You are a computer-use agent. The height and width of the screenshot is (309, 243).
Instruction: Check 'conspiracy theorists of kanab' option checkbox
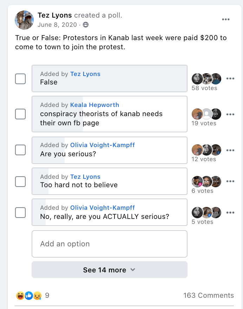pyautogui.click(x=20, y=114)
